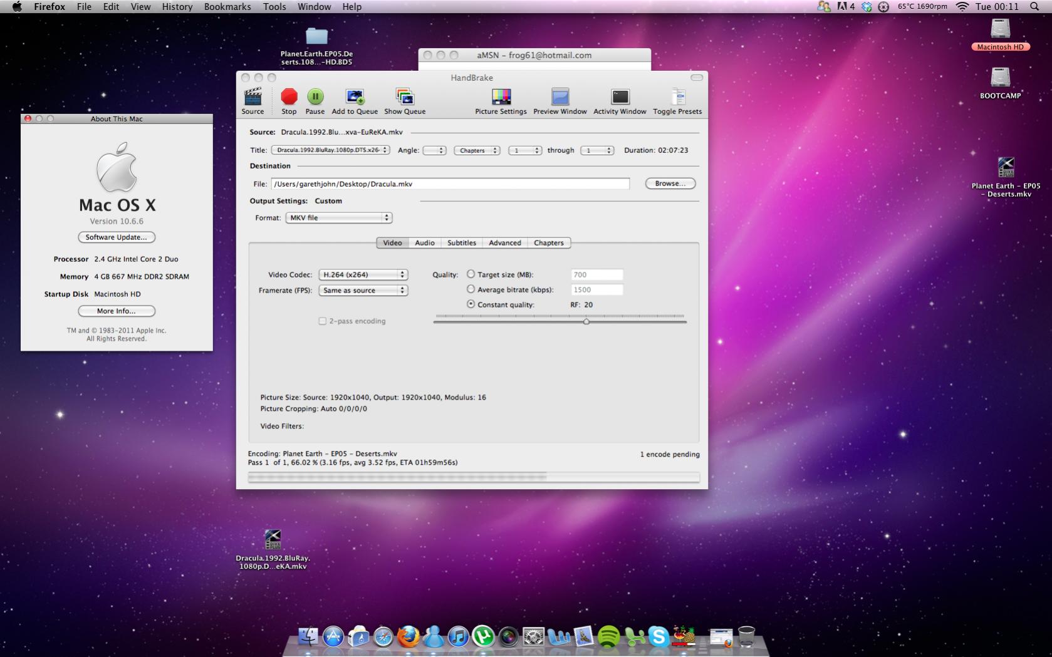The image size is (1052, 657).
Task: Open the Format dropdown showing MKV file
Action: [x=339, y=218]
